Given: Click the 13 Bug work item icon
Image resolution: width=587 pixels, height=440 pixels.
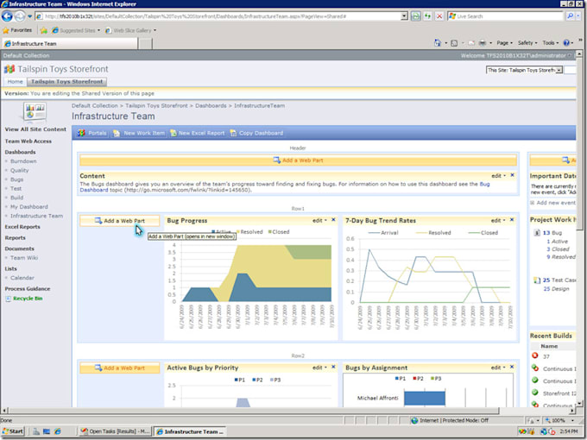Looking at the screenshot, I should [537, 233].
